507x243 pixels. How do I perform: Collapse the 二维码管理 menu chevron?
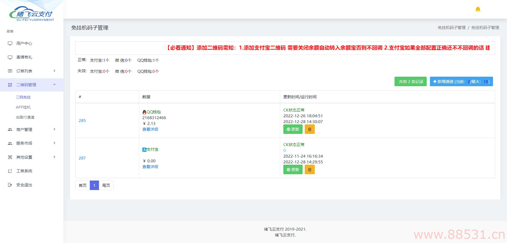click(x=54, y=85)
